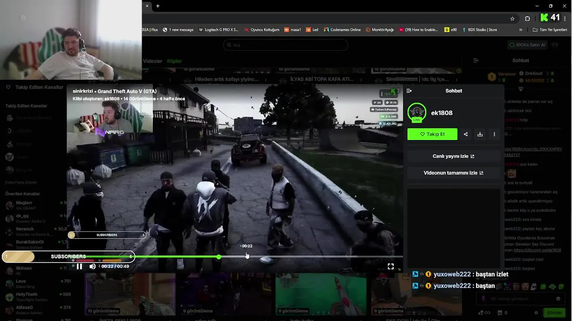Open ek1808 channel name

point(442,113)
